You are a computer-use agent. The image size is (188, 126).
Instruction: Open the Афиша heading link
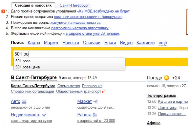(154, 123)
